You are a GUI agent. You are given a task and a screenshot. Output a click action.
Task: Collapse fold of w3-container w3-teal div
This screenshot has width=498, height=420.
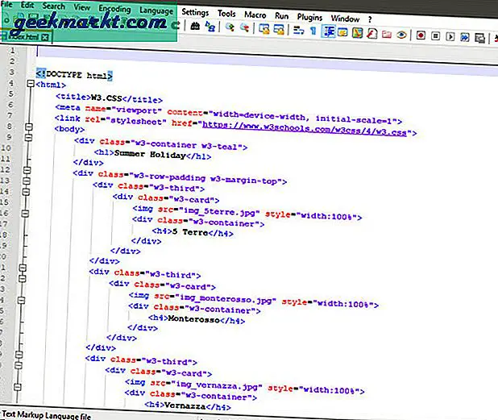pos(28,138)
